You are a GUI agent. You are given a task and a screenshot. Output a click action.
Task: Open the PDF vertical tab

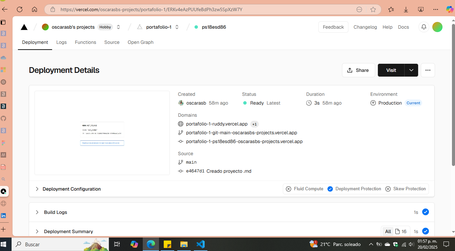(3, 167)
